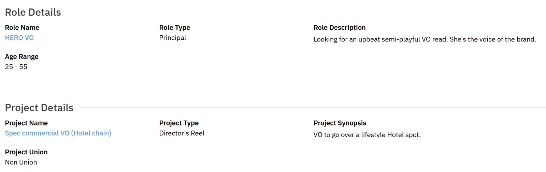Click the Director's Reel project type value

182,133
